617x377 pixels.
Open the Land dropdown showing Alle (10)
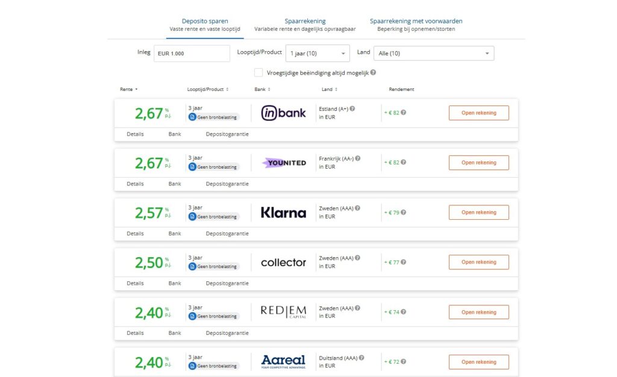pos(433,54)
